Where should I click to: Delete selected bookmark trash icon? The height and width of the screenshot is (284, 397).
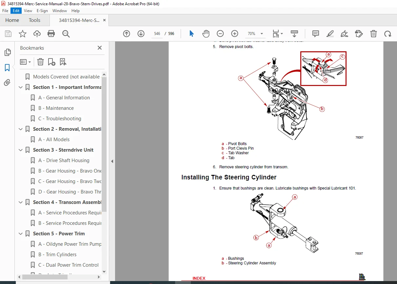click(40, 62)
